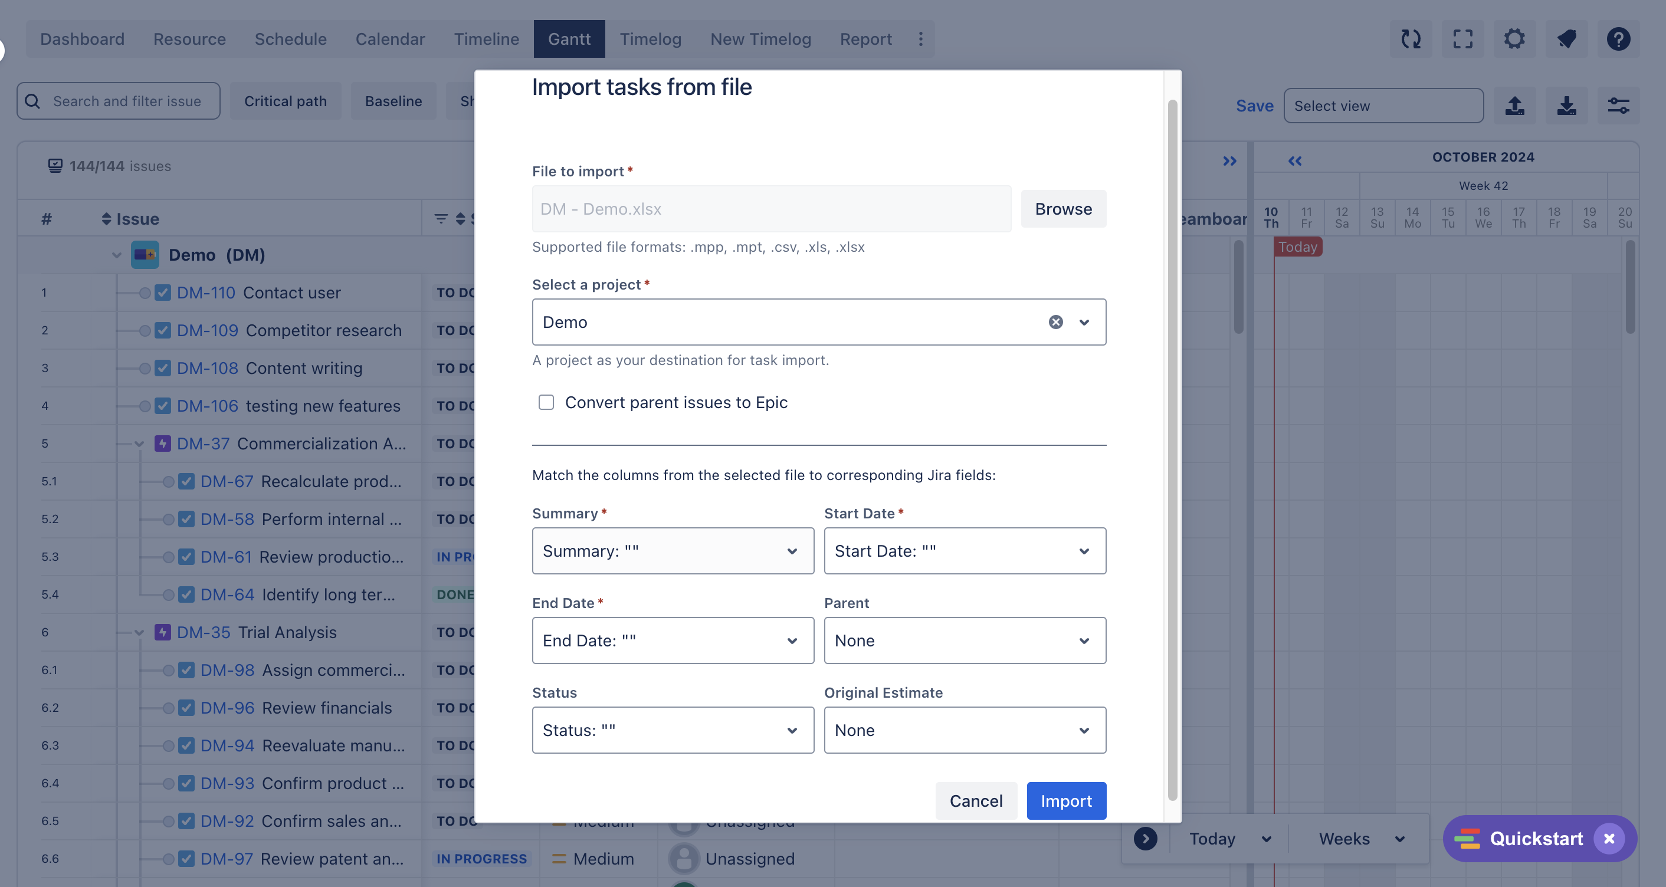Click the download import icon
Screen dimensions: 1666x887
1566,106
